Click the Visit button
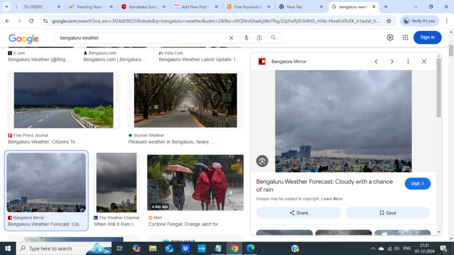 click(x=418, y=184)
